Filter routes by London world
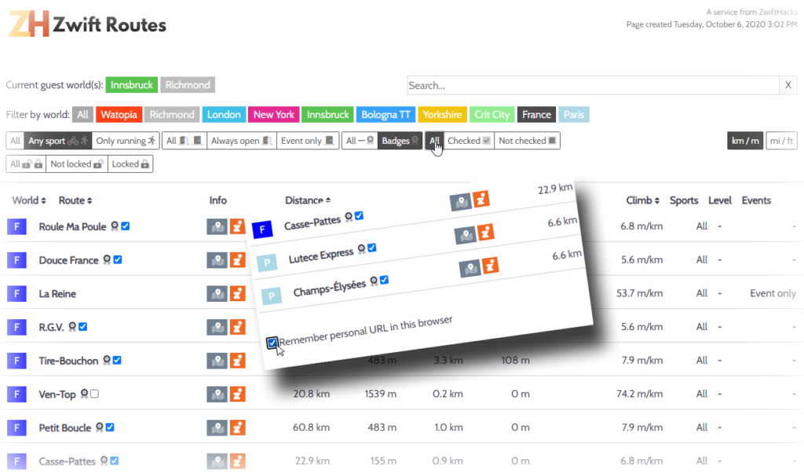This screenshot has width=804, height=474. pos(224,115)
